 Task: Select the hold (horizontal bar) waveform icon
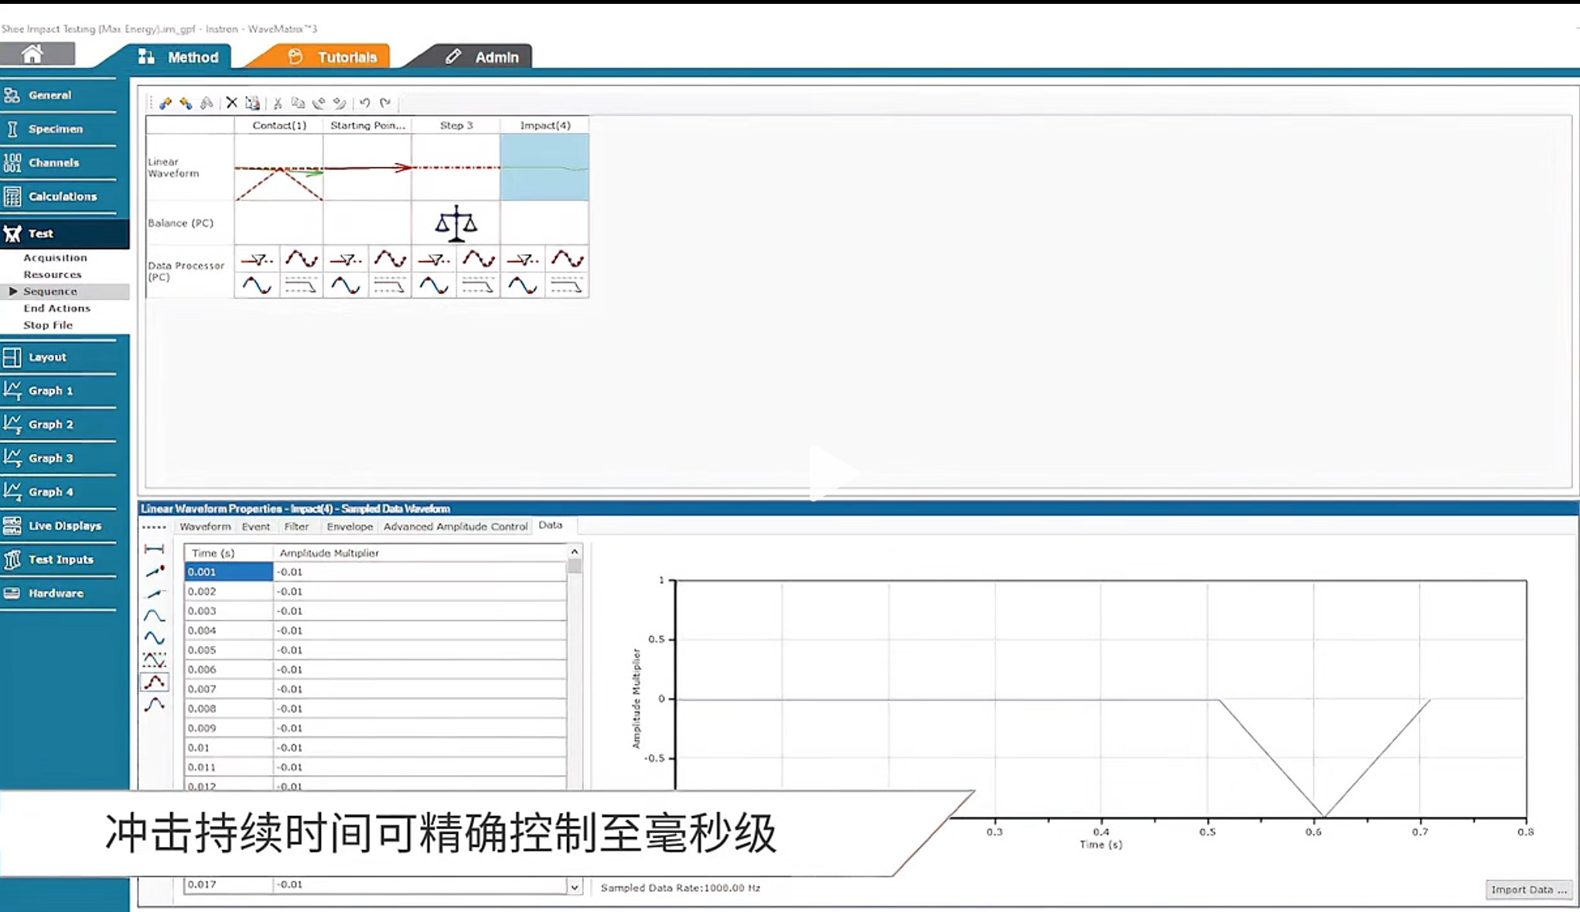tap(155, 549)
